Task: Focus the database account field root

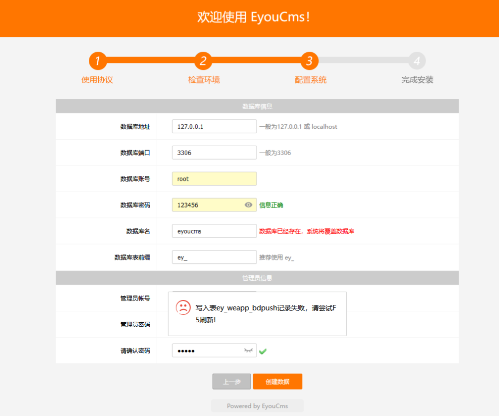Action: pos(214,179)
